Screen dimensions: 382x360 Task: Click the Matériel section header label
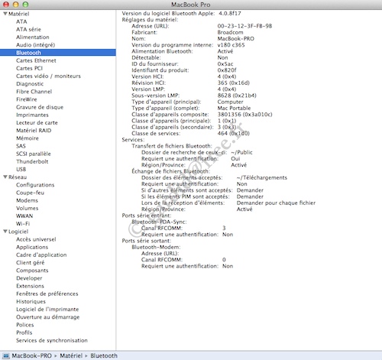tap(18, 14)
